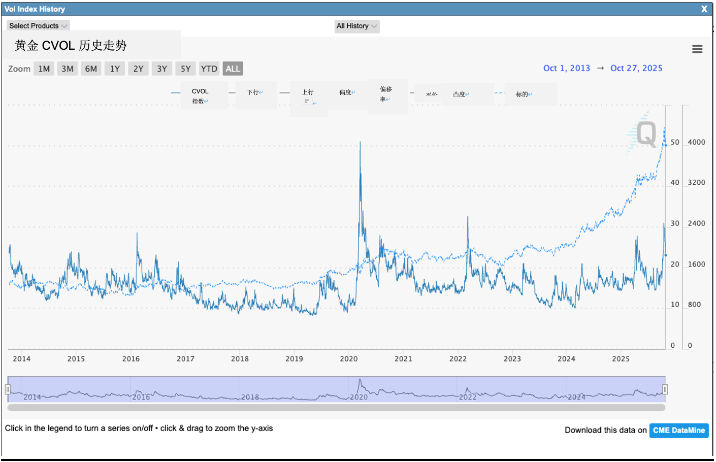Choose the ALL zoom button
The width and height of the screenshot is (716, 462).
(233, 69)
